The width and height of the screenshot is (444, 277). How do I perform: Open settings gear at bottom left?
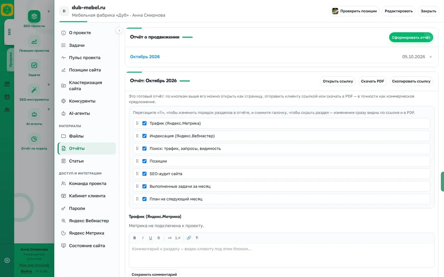(x=7, y=261)
